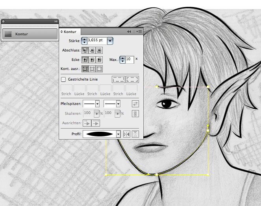Choose the round join Ecke icon
Viewport: 261px width, 206px height.
(92, 60)
